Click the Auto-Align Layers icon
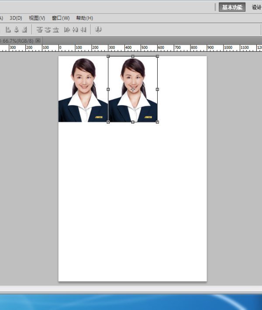Image resolution: width=262 pixels, height=310 pixels. click(x=98, y=30)
